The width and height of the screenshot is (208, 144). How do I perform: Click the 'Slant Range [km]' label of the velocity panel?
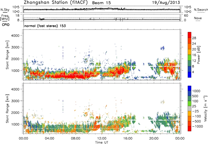[7, 108]
